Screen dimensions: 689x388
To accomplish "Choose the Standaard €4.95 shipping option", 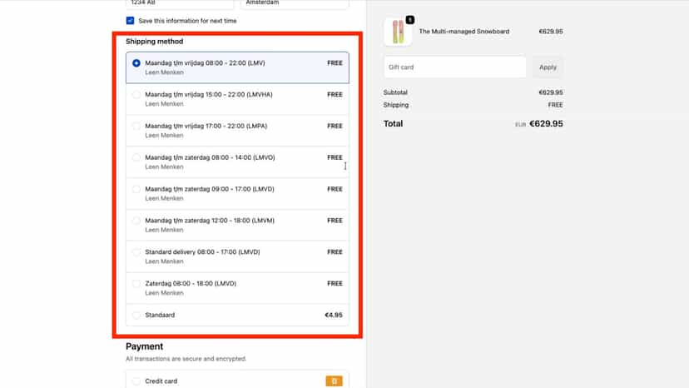I will tap(237, 315).
